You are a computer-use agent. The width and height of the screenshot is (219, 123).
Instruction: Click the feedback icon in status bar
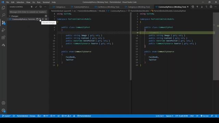212,116
